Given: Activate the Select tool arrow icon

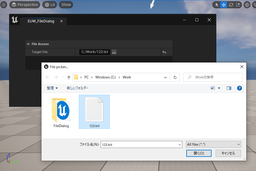Looking at the screenshot, I should (x=217, y=5).
